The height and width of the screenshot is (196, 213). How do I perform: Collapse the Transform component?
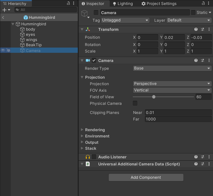point(82,29)
